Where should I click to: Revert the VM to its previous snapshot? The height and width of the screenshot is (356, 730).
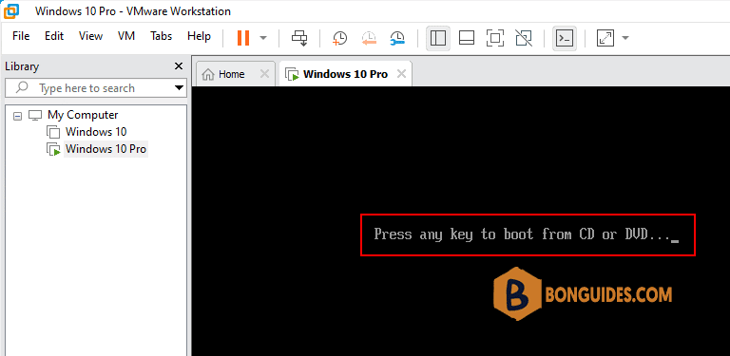click(369, 38)
